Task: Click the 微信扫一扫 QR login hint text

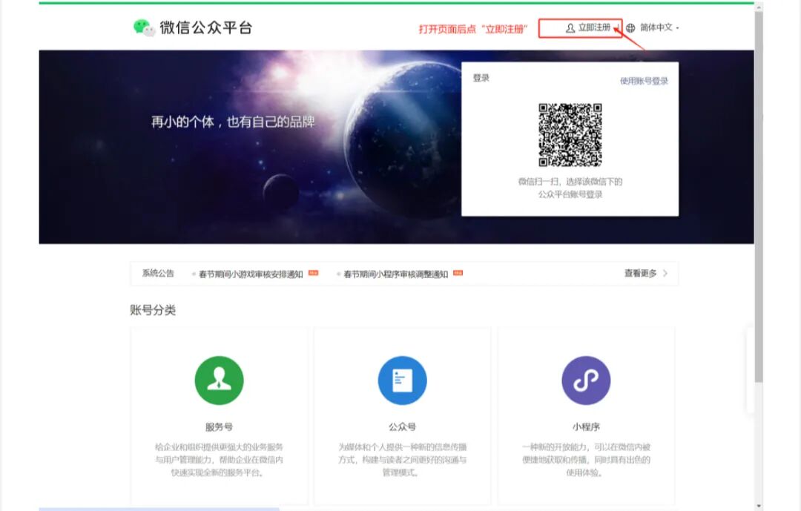Action: pyautogui.click(x=570, y=188)
